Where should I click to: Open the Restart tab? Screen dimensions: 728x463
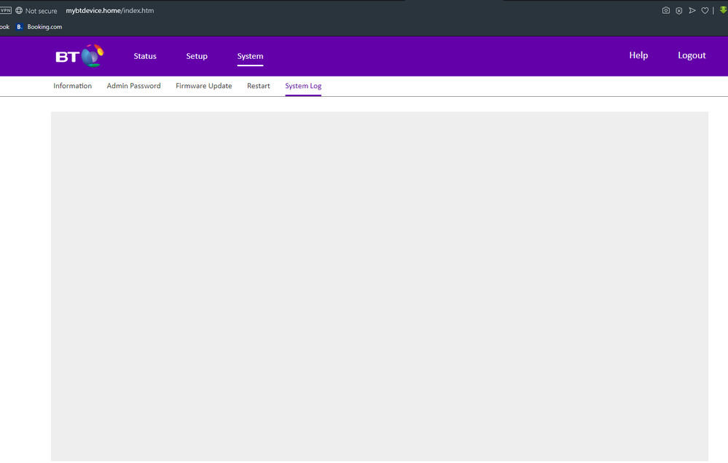click(x=258, y=86)
